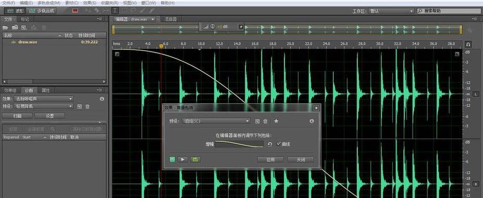Delete preset via trash icon in envelope dialog

[265, 121]
